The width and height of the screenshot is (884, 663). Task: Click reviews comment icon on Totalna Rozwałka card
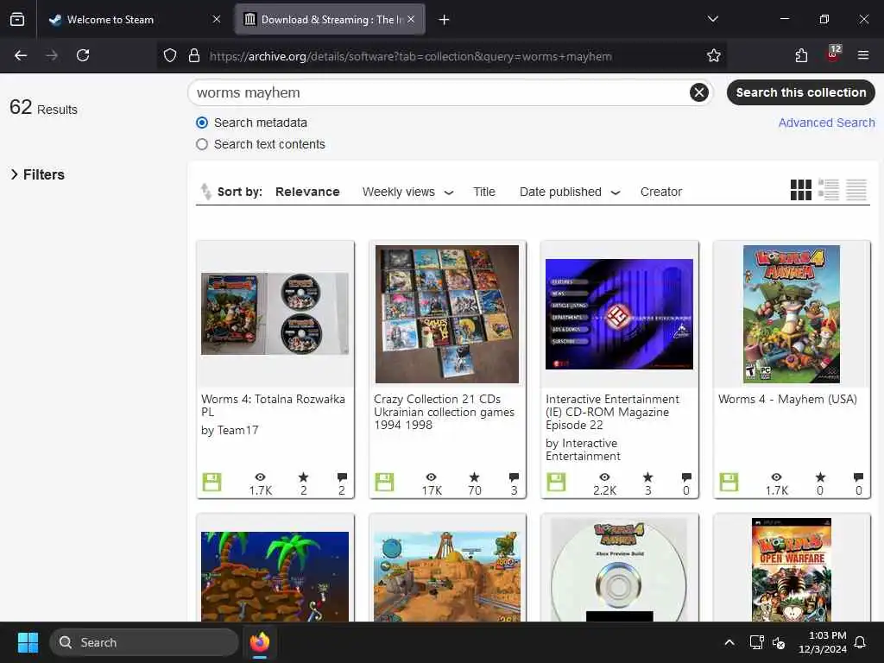pos(342,477)
